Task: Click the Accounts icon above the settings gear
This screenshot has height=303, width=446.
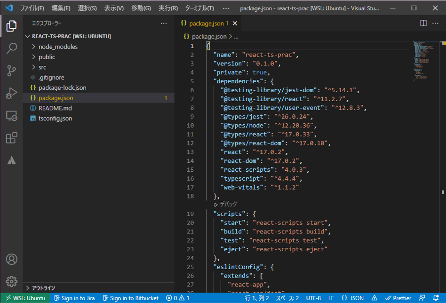Action: 11,259
